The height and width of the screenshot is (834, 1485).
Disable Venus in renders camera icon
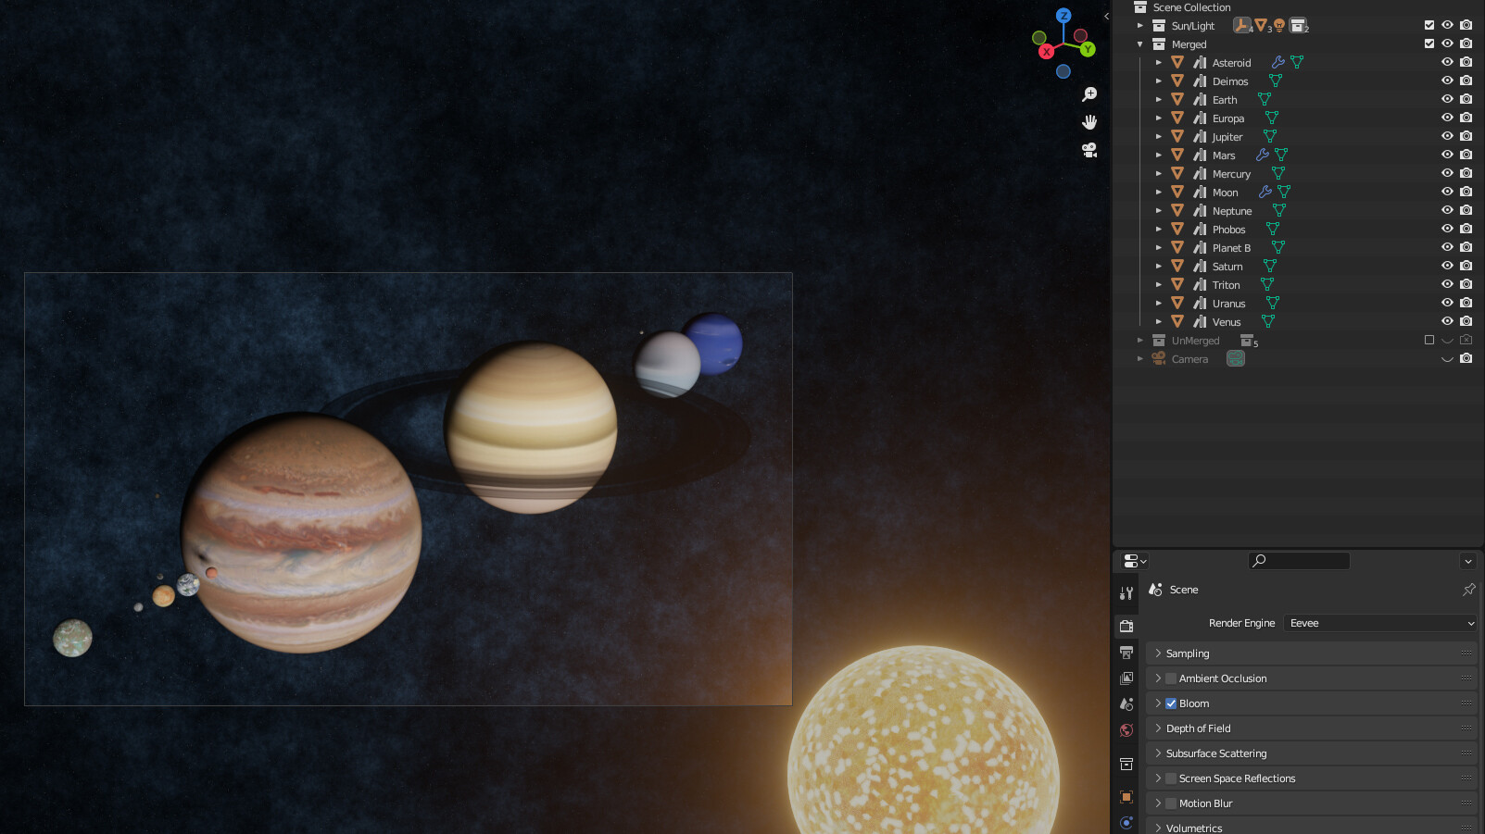(1466, 321)
